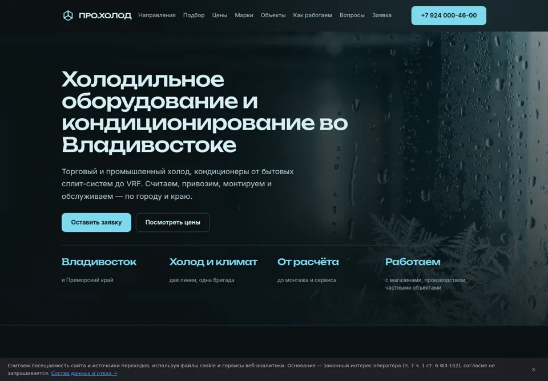Click the text две линии, одна бригада
The width and height of the screenshot is (548, 381).
click(202, 280)
